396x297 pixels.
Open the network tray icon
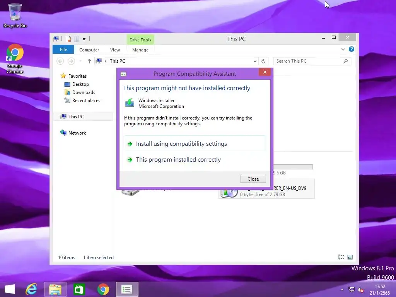click(351, 290)
